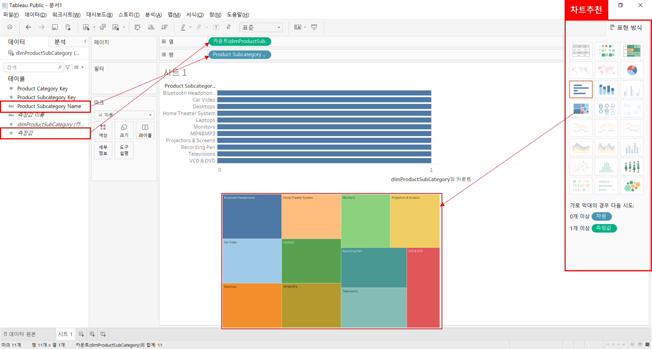The image size is (652, 349).
Task: Open the 워크시트 menu
Action: coord(66,15)
